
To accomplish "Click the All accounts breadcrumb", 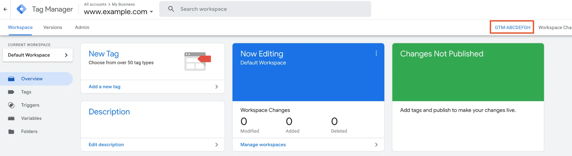I will coord(95,4).
